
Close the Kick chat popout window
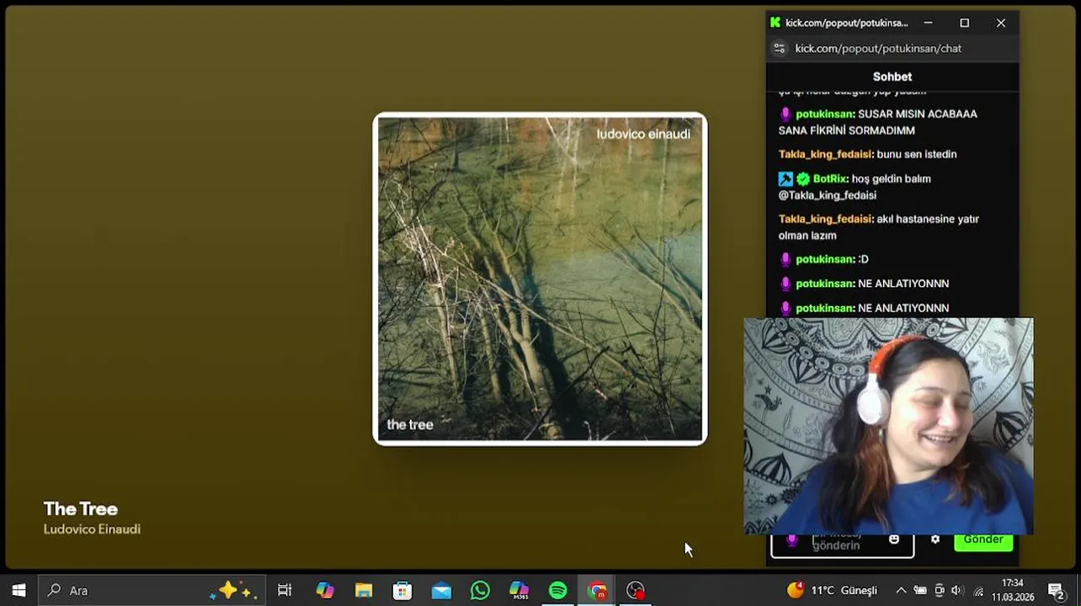(1001, 23)
